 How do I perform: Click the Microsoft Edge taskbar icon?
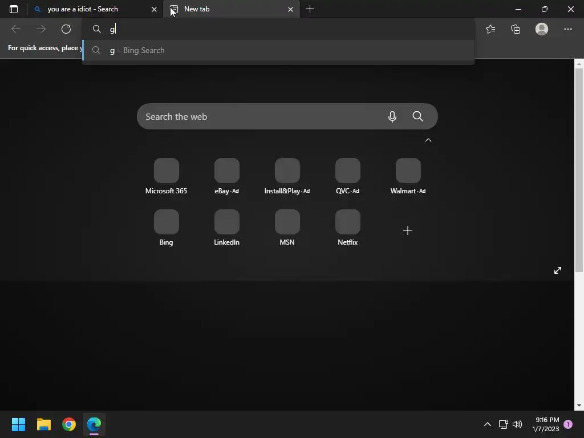coord(94,424)
